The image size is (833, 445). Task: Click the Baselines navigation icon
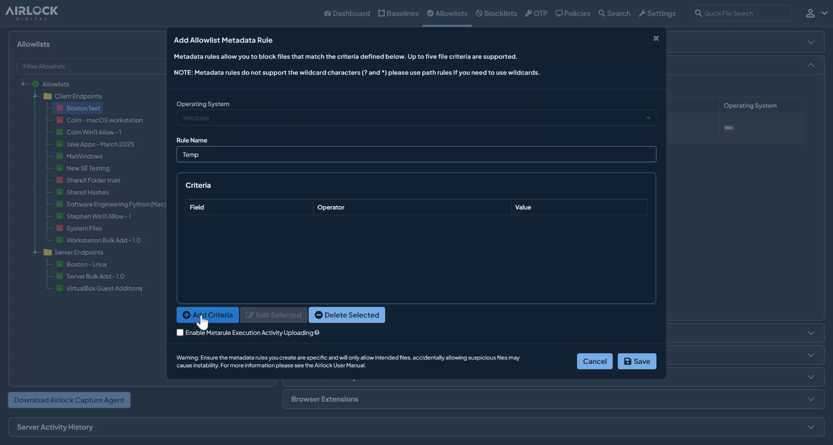(382, 13)
